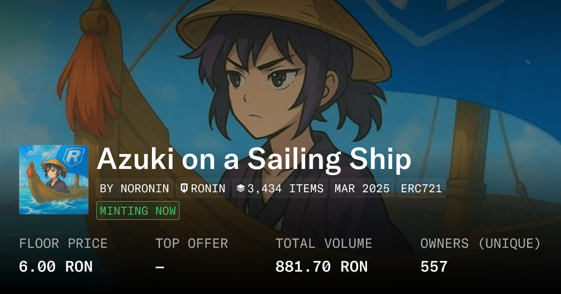Click the TOTAL VOLUME label

[x=324, y=244]
